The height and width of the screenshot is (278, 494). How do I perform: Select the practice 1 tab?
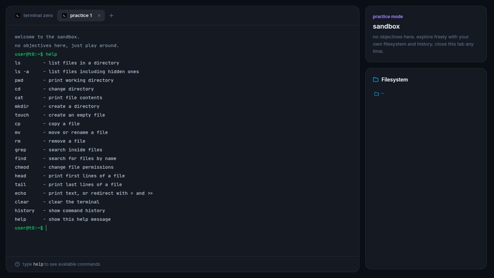click(81, 15)
